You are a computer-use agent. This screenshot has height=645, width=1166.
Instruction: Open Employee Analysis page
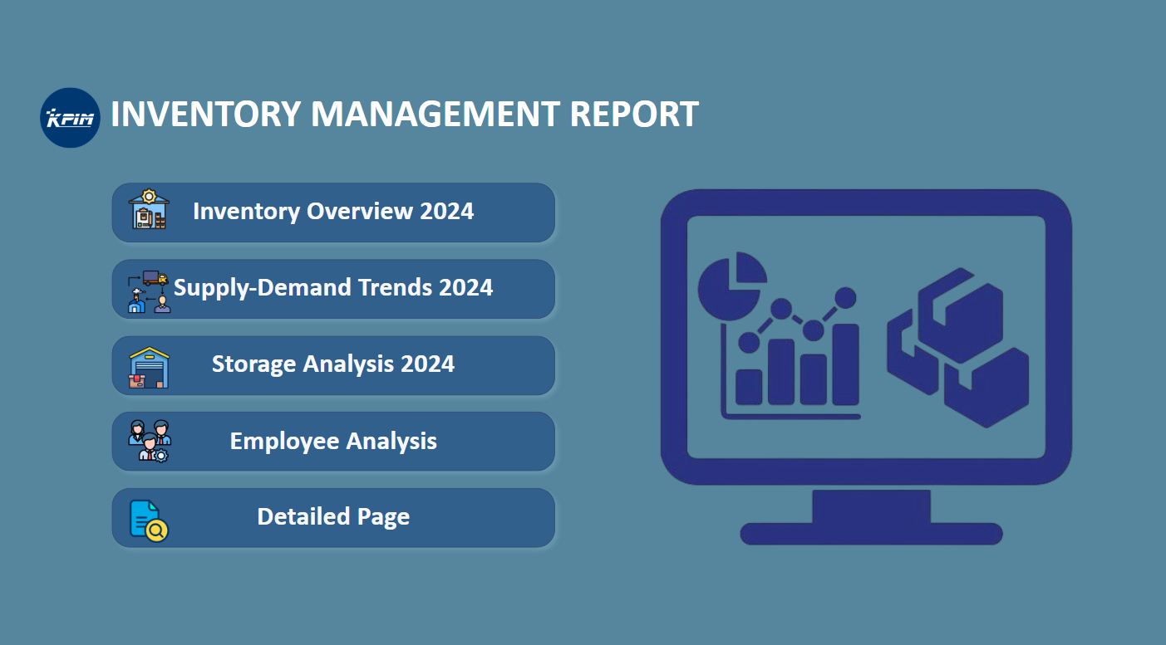333,442
